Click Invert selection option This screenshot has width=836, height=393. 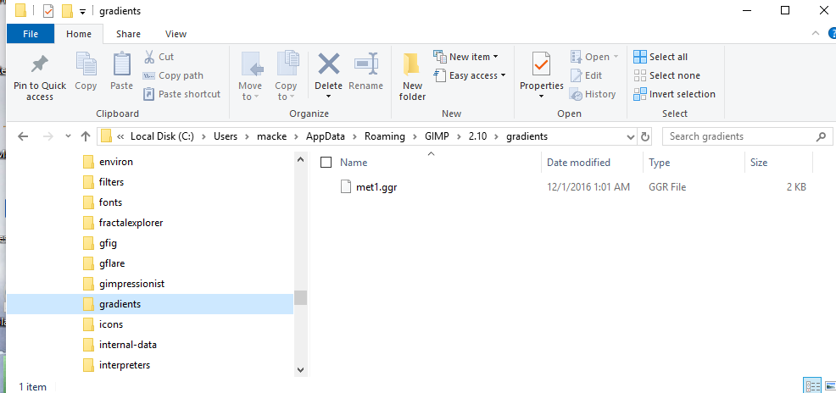(x=674, y=94)
